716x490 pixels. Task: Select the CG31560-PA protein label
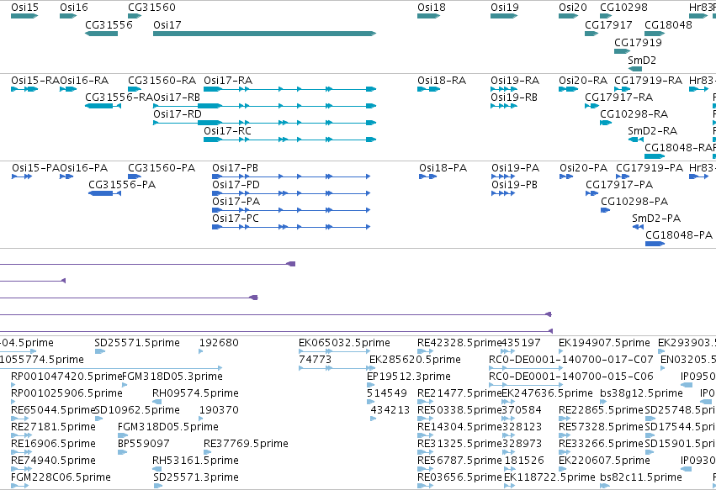tap(162, 168)
